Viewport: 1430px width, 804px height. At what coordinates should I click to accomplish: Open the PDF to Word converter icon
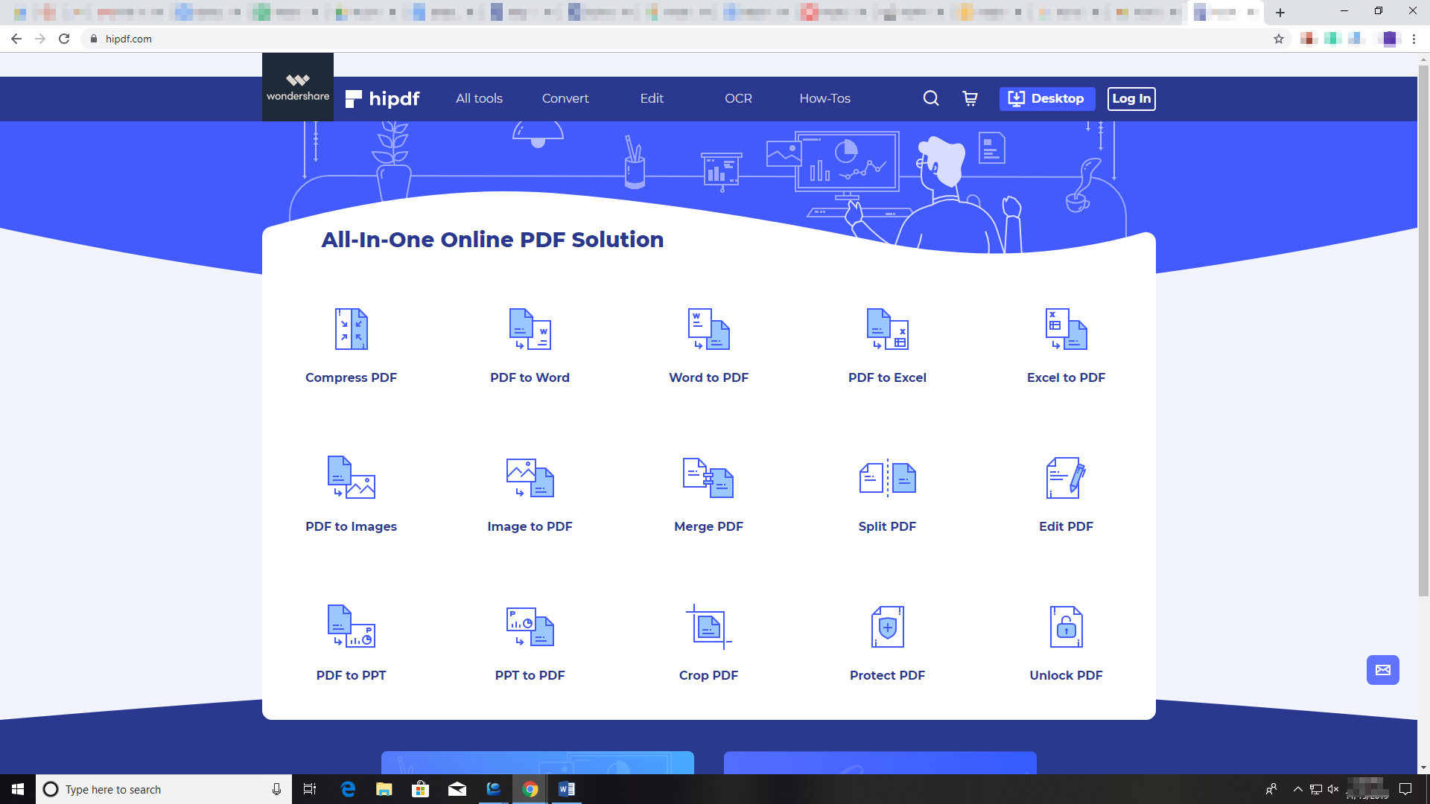point(530,329)
